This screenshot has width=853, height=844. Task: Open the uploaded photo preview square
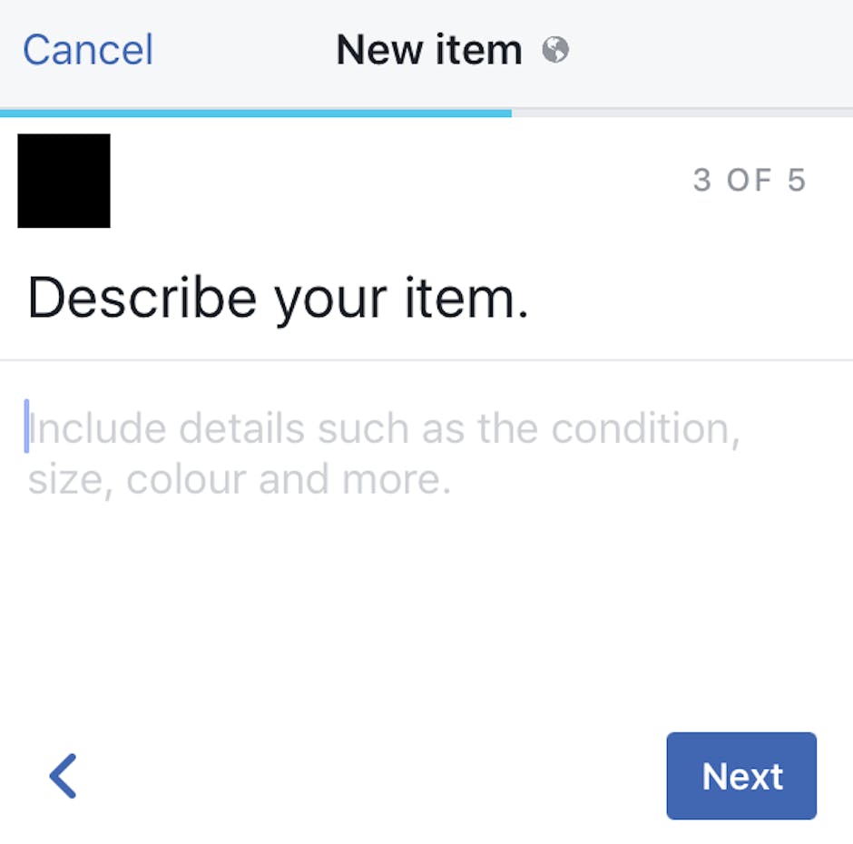64,181
